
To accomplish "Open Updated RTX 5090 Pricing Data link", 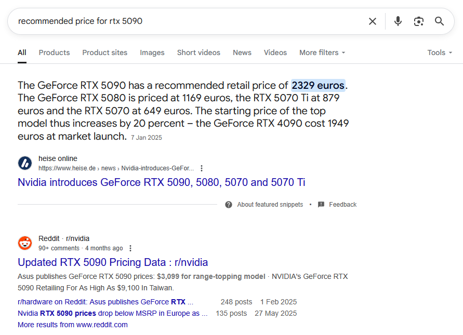I will click(x=113, y=262).
